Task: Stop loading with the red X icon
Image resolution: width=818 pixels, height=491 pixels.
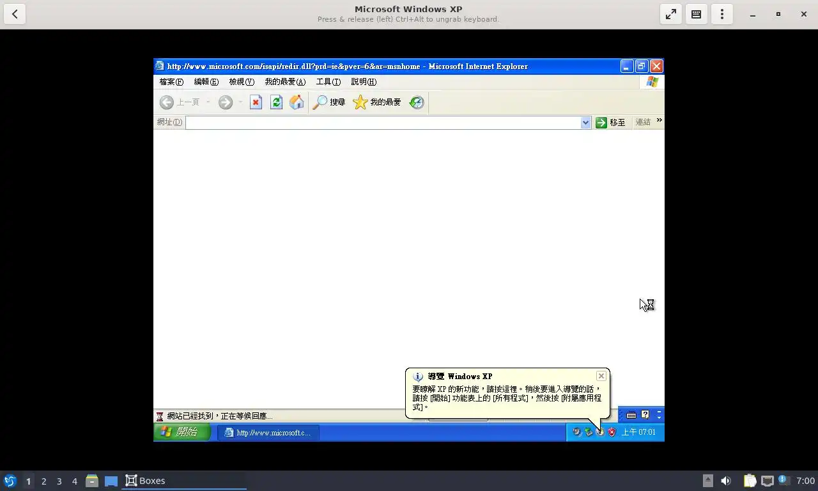Action: click(256, 102)
